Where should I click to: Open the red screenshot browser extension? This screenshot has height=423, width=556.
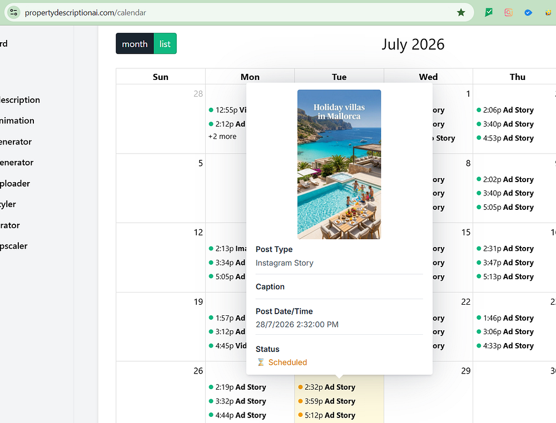(509, 13)
